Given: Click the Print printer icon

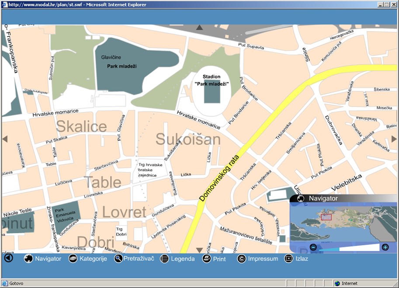Looking at the screenshot, I should [207, 259].
